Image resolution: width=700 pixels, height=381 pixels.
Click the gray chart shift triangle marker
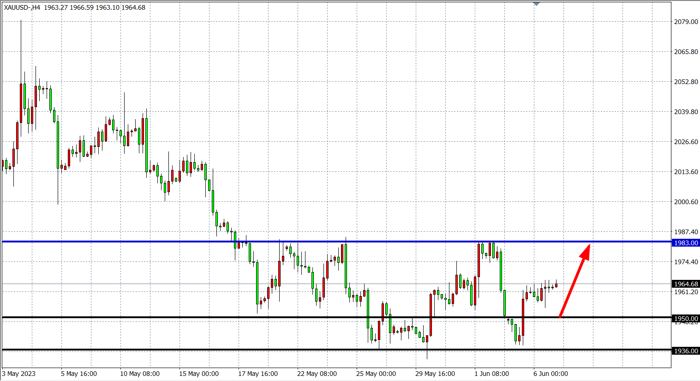pos(536,4)
